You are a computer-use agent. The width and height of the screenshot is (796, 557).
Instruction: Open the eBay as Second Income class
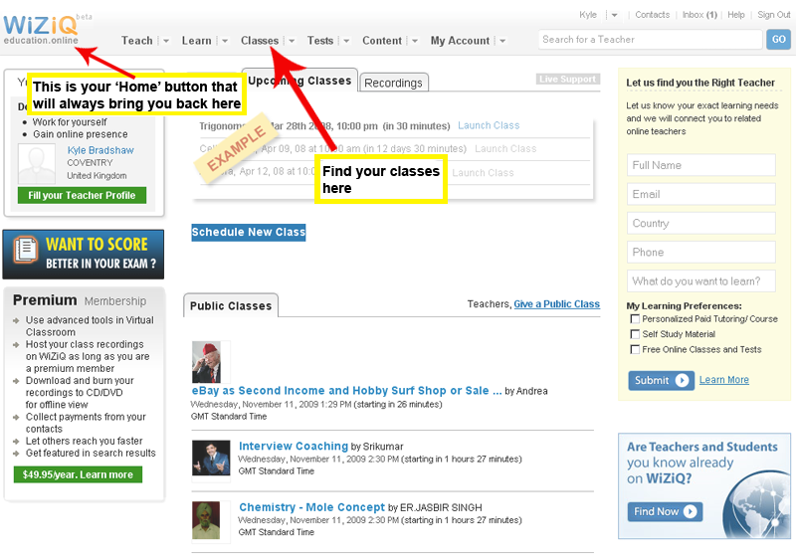(x=346, y=391)
